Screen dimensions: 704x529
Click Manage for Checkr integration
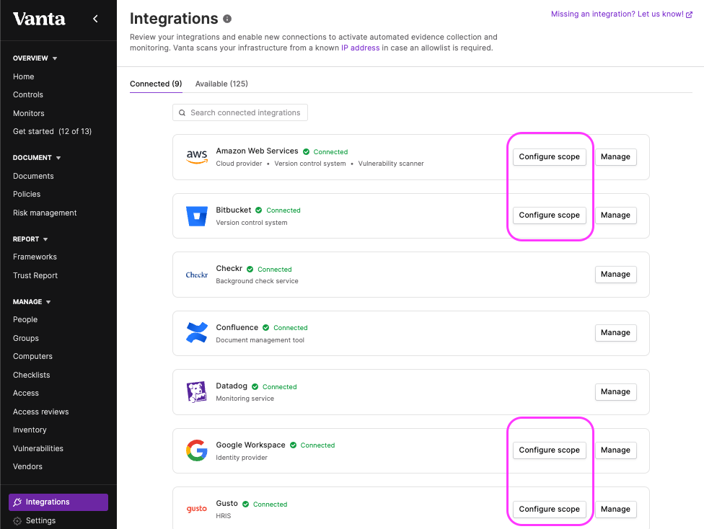point(615,274)
